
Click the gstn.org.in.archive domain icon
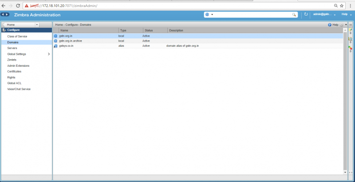click(x=55, y=41)
